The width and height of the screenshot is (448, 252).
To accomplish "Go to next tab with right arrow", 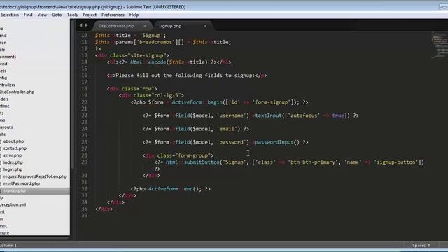I will pos(86,25).
